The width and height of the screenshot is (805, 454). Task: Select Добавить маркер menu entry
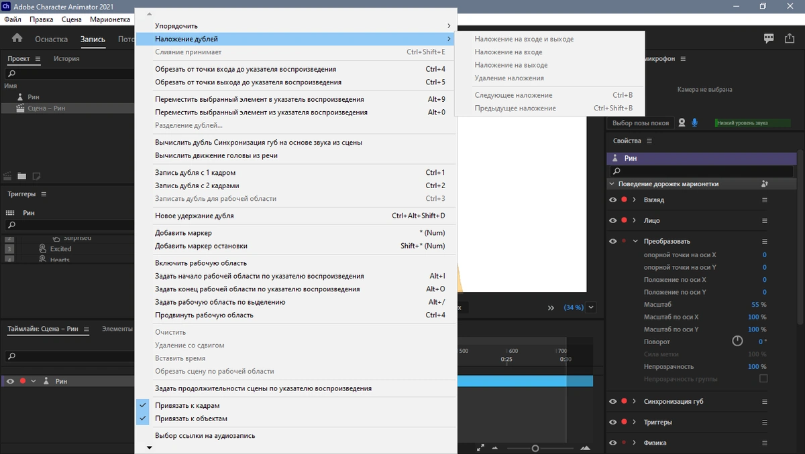point(296,233)
